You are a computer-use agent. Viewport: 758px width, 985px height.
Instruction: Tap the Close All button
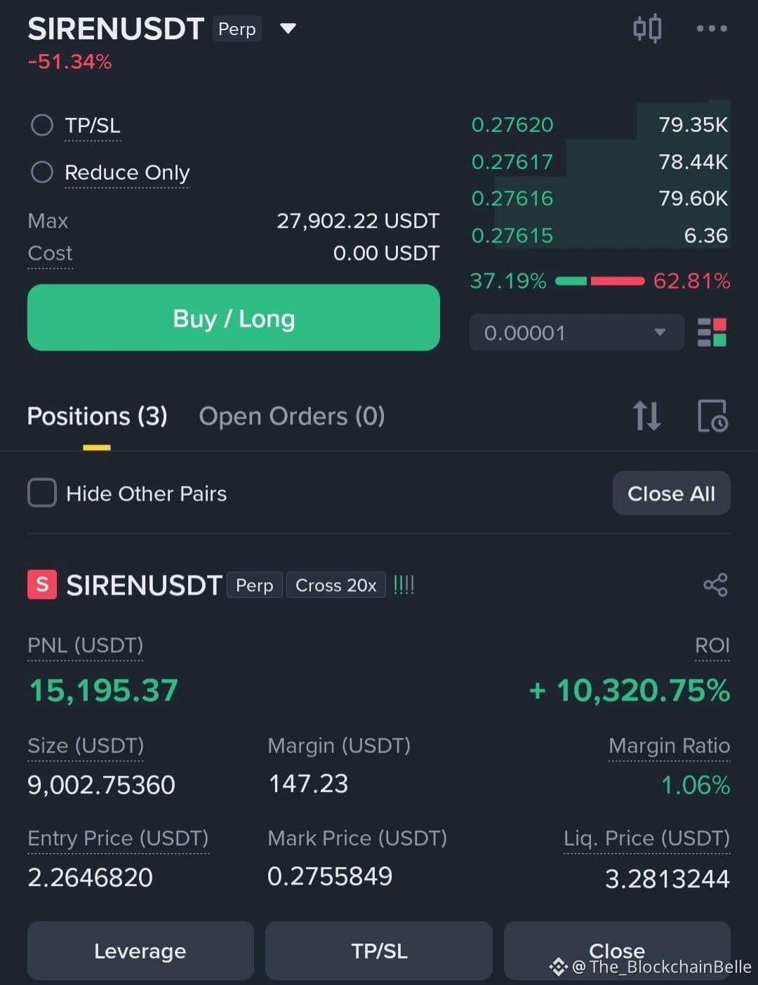coord(672,493)
